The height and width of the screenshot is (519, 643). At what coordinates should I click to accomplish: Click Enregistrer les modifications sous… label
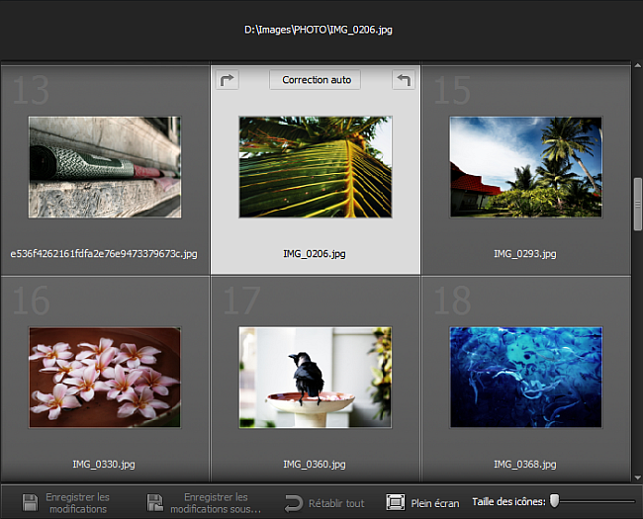pos(216,503)
